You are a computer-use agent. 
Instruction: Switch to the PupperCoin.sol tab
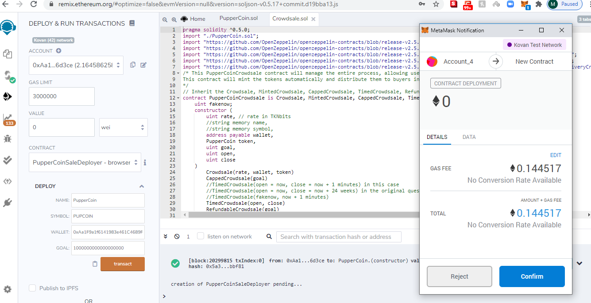[x=239, y=19]
